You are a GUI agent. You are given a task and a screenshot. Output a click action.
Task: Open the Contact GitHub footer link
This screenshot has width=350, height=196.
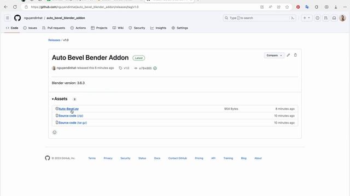(177, 158)
